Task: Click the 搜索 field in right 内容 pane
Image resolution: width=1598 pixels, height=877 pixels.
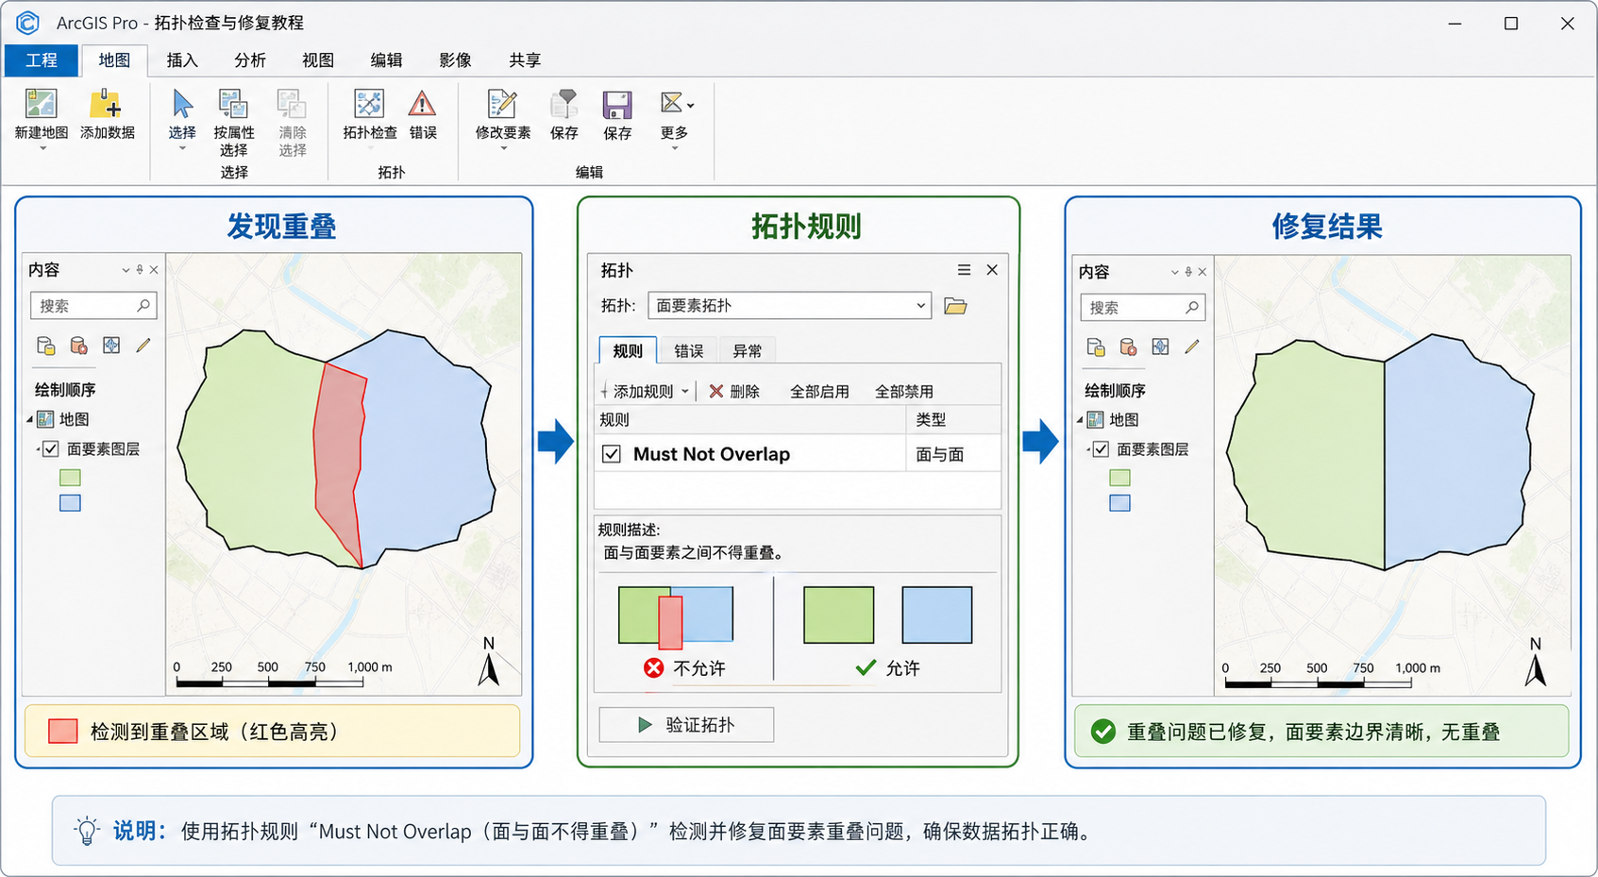Action: (1143, 308)
